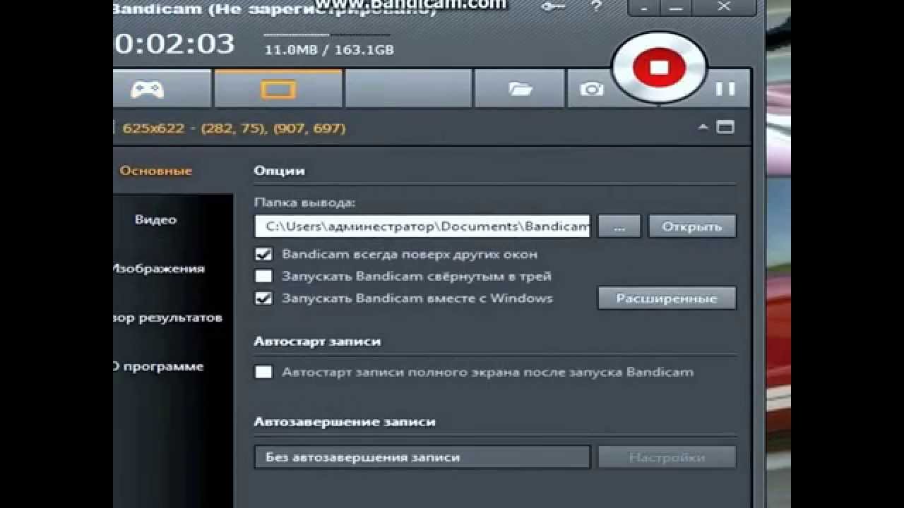Click the camera screenshot icon
904x508 pixels.
(592, 89)
